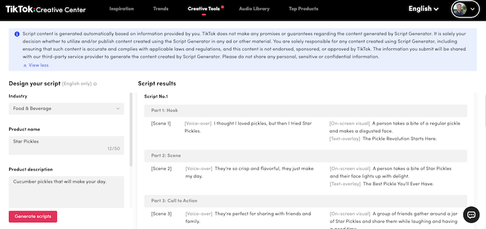
Task: Click Scene 2 voice-over 'They're so crisp and flavorful'
Action: click(250, 173)
